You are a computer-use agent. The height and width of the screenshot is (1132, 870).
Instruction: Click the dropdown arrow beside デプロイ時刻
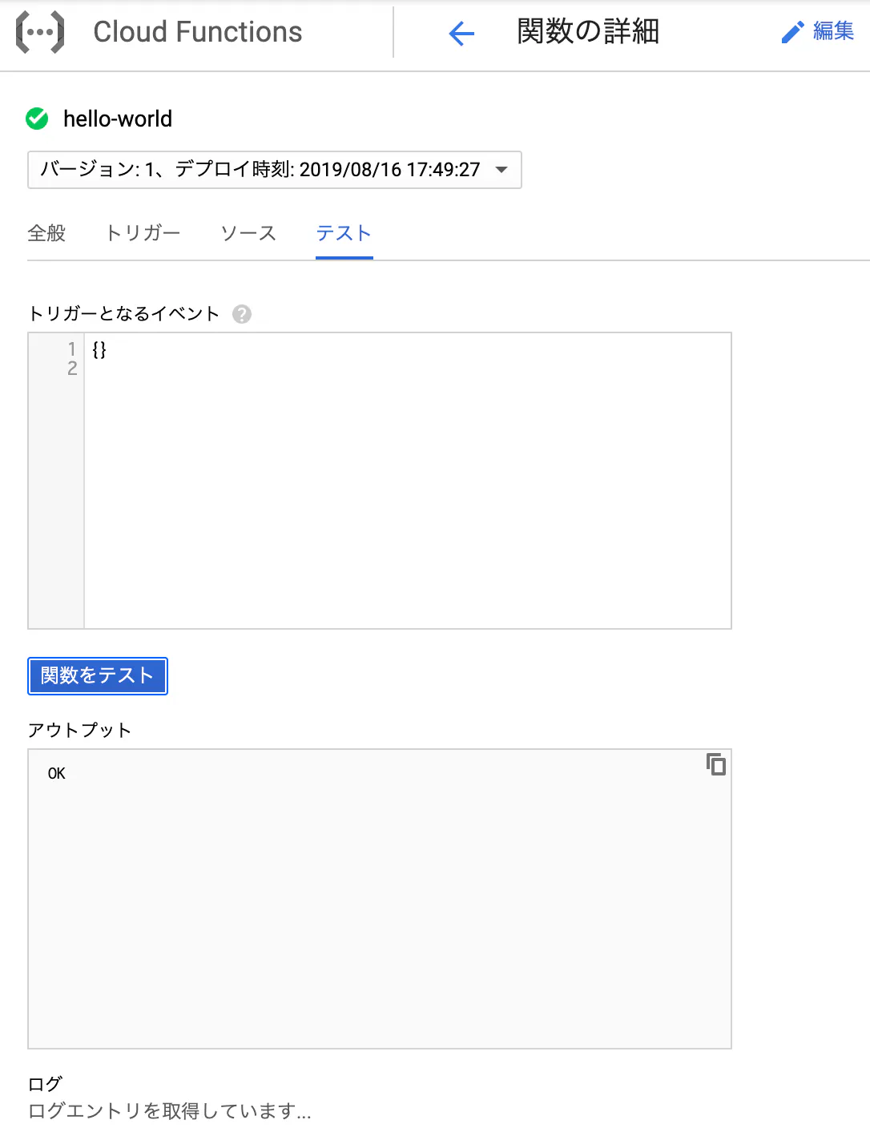(501, 170)
